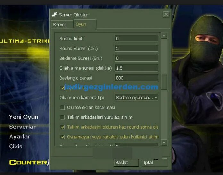This screenshot has height=175, width=223.
Task: Click the Round limiti input field
Action: [x=136, y=39]
